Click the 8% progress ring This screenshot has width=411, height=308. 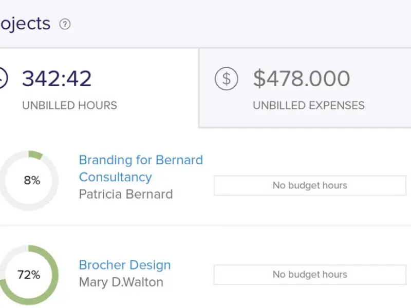tap(31, 180)
